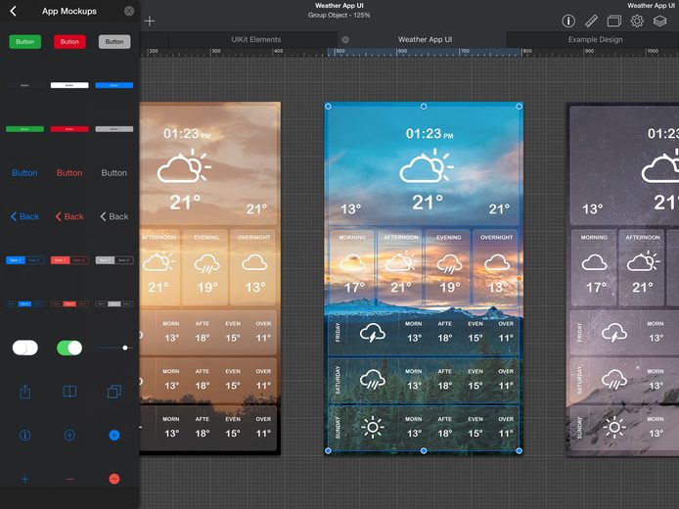Select the duplicate squares icon mockup

(114, 392)
